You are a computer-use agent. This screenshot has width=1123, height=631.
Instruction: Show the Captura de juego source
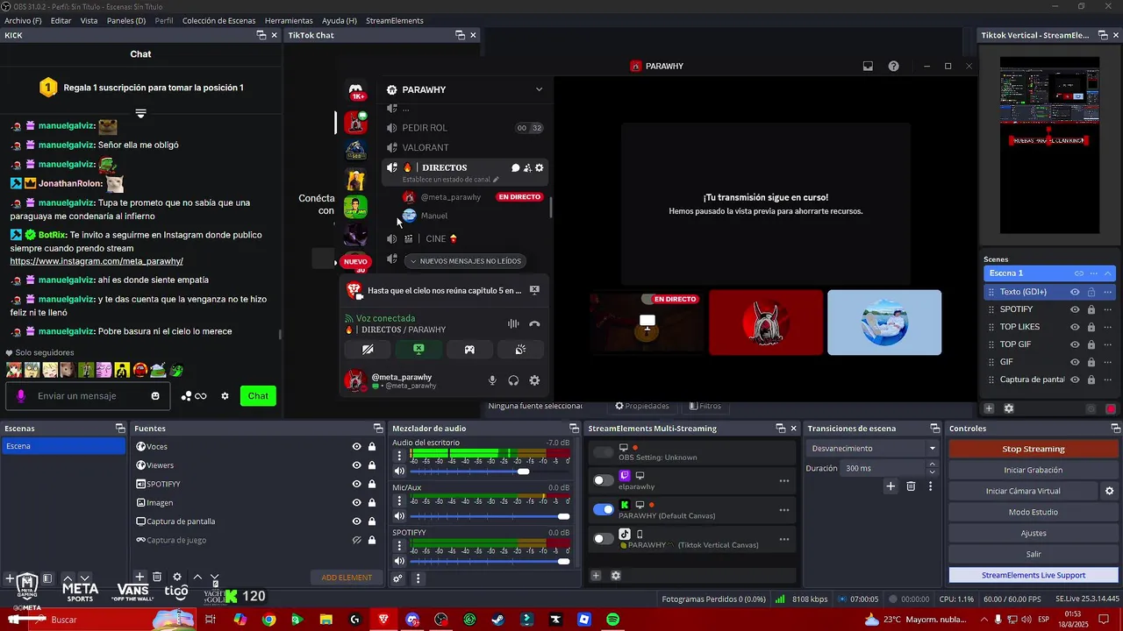[356, 540]
